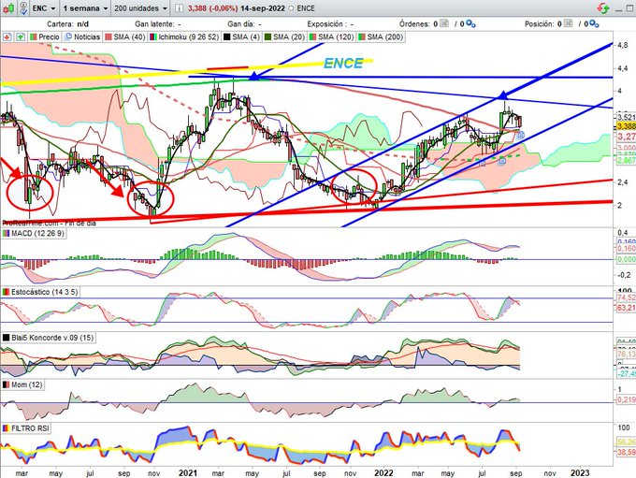Click the green up-arrow panel icon
The height and width of the screenshot is (478, 636).
click(x=20, y=36)
